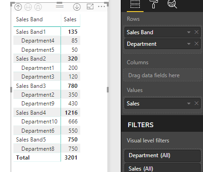Click the Values section label
Screen dimensions: 203x172
pos(135,90)
